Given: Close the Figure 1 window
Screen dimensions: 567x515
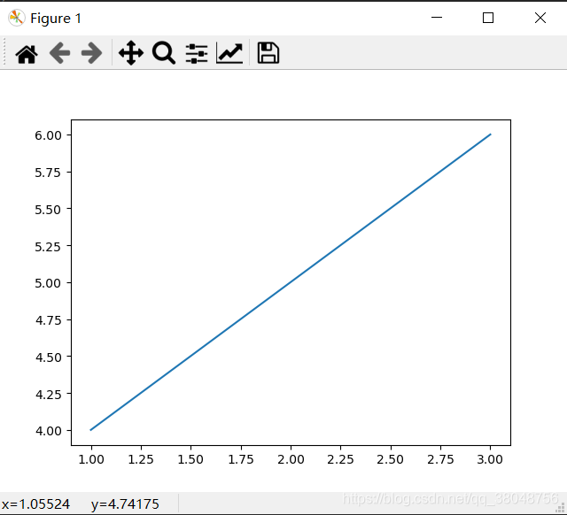Looking at the screenshot, I should [x=540, y=18].
